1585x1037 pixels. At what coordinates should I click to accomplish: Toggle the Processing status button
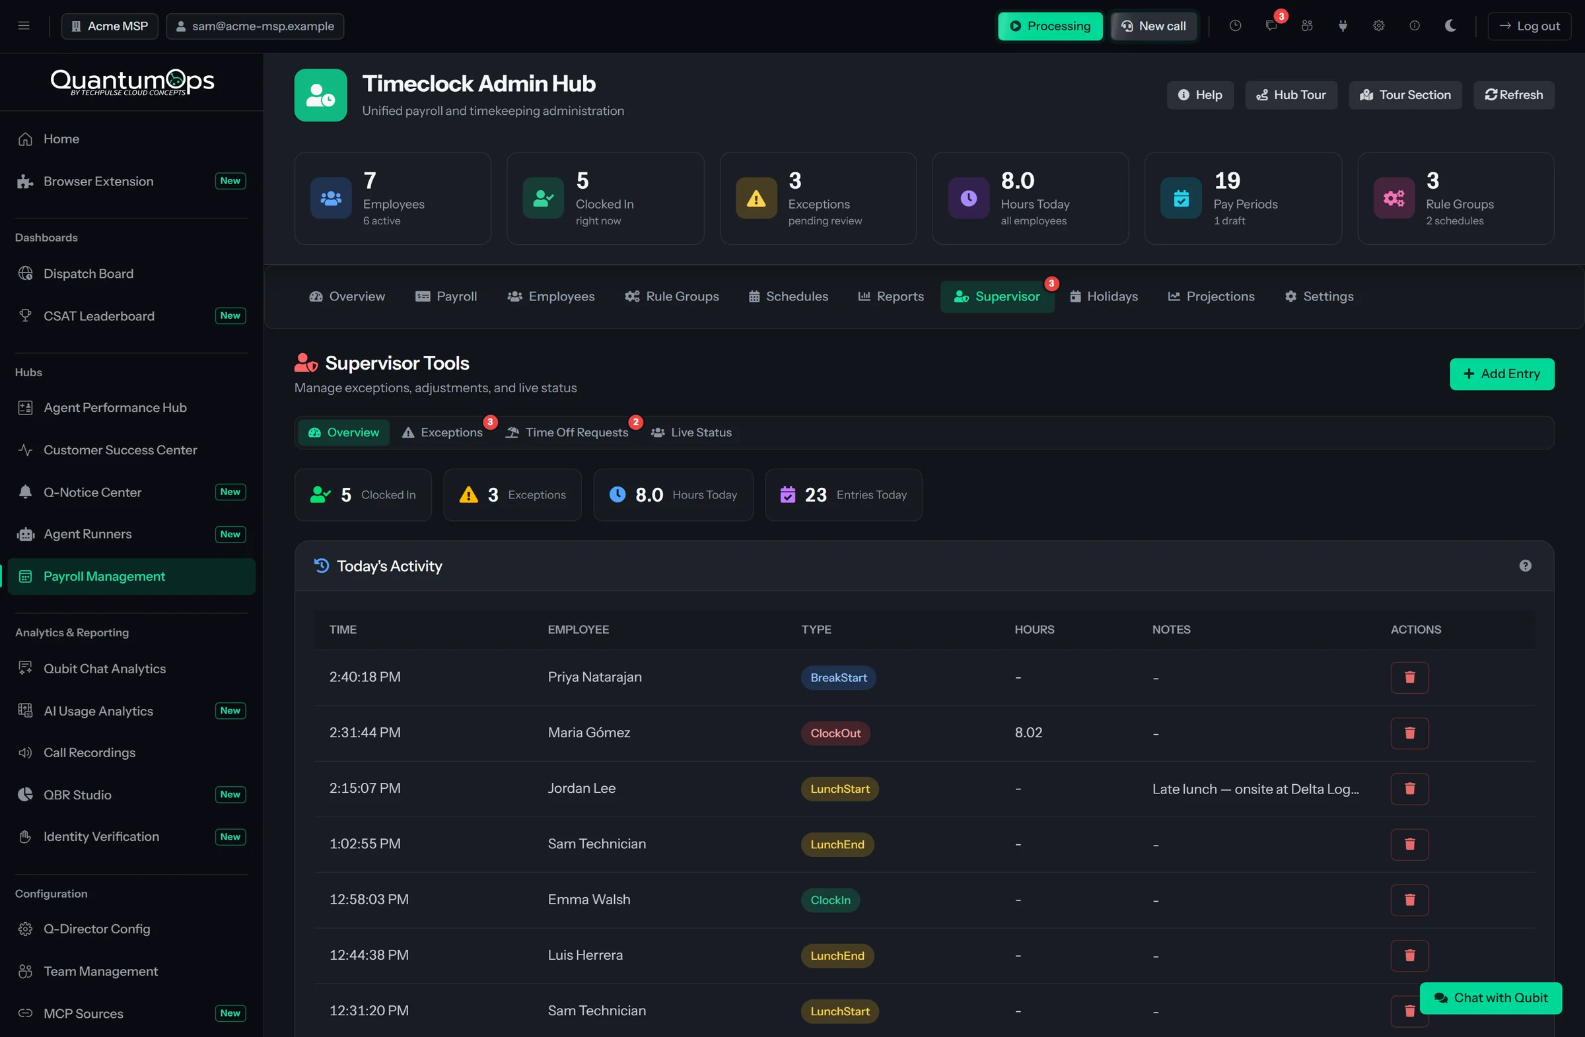tap(1050, 26)
